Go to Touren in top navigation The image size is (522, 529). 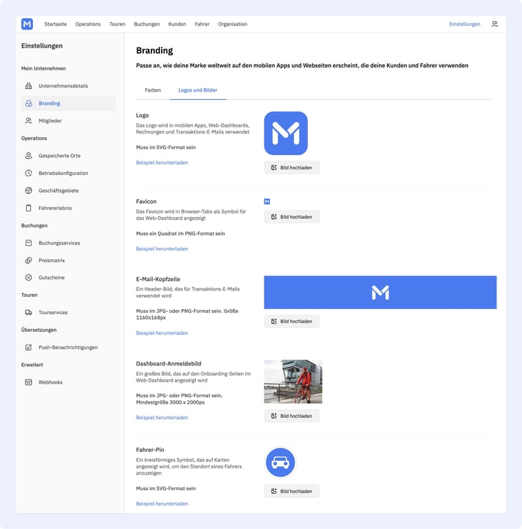[x=117, y=24]
